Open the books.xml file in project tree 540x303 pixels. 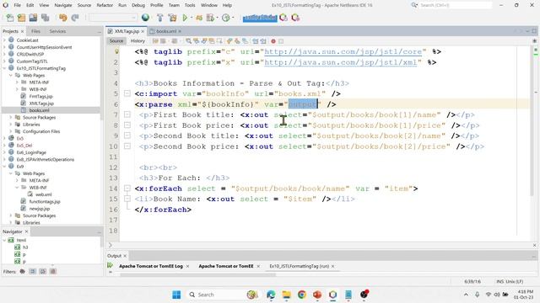[x=39, y=110]
